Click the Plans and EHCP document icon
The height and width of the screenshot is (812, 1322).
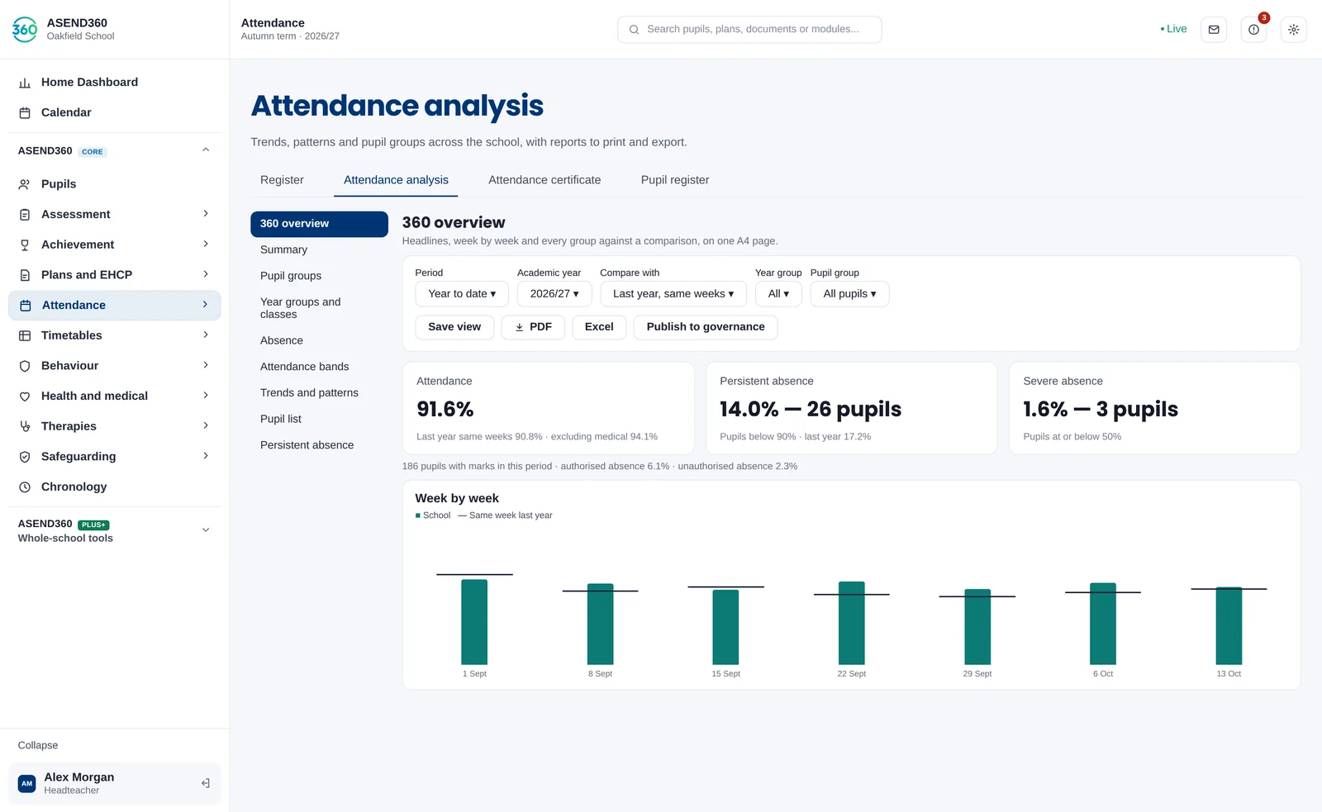point(25,275)
